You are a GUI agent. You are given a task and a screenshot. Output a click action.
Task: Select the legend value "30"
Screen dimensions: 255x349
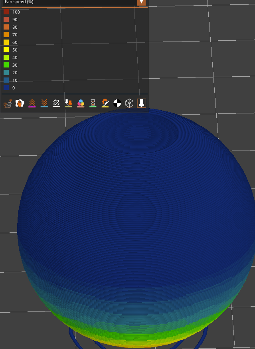point(15,65)
